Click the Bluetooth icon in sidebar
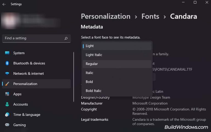This screenshot has height=132, width=211. click(x=7, y=63)
